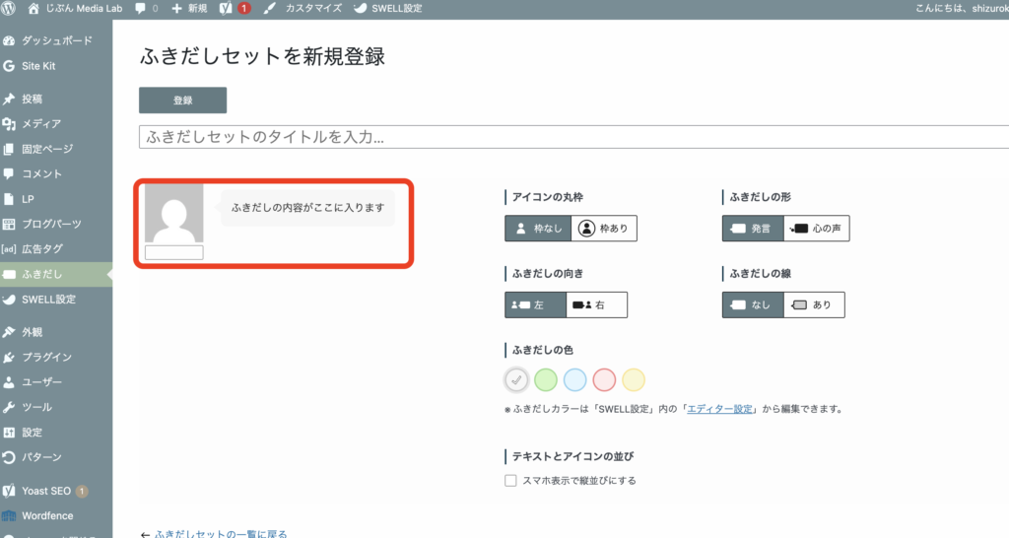
Task: Choose the green balloon color swatch
Action: tap(545, 379)
